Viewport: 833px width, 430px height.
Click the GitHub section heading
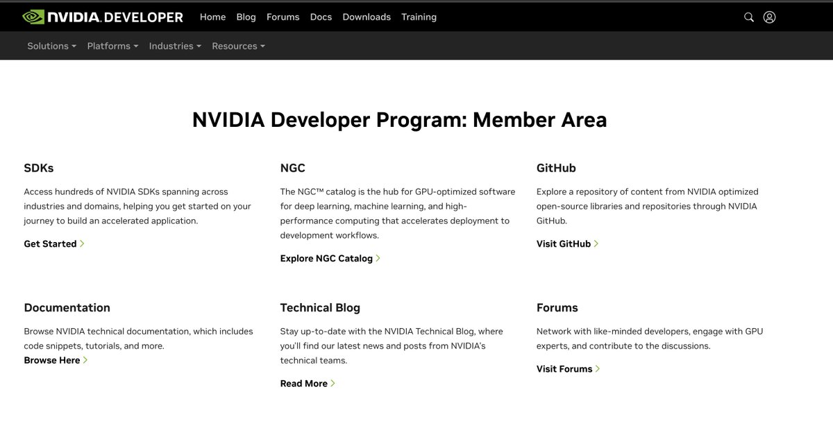[x=556, y=168]
